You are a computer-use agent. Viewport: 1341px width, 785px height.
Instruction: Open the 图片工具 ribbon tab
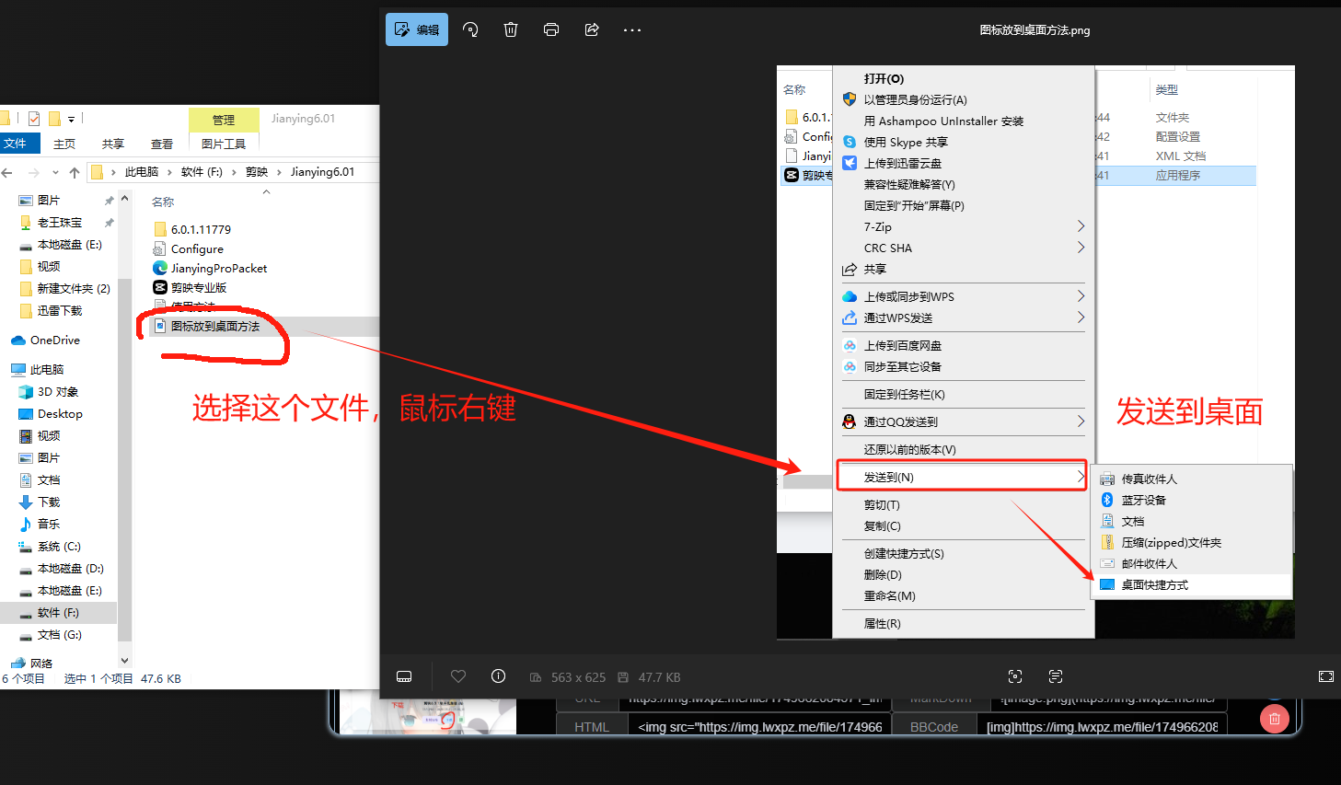point(224,144)
